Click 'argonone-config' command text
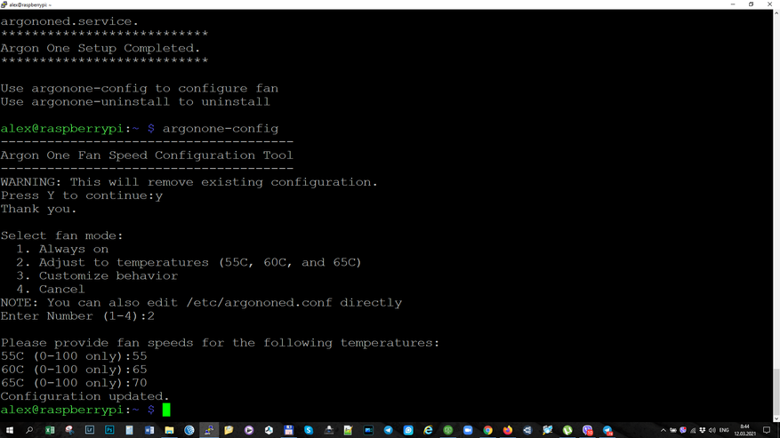Image resolution: width=780 pixels, height=438 pixels. 221,129
